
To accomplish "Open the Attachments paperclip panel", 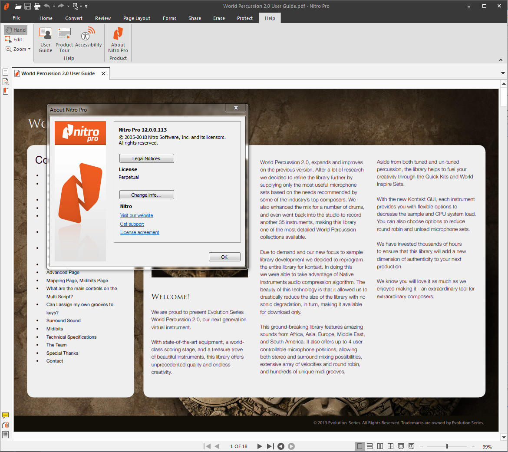I will click(x=6, y=425).
